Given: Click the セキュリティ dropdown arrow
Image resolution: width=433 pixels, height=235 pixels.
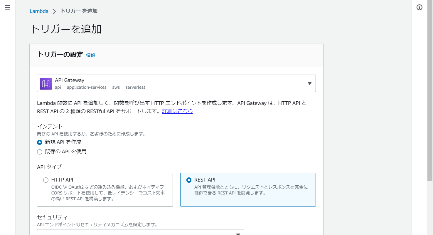Looking at the screenshot, I should [x=238, y=234].
